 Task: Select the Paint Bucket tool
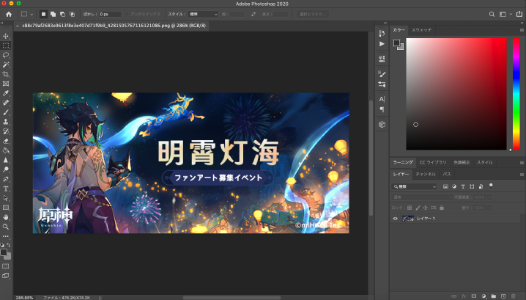pos(6,150)
